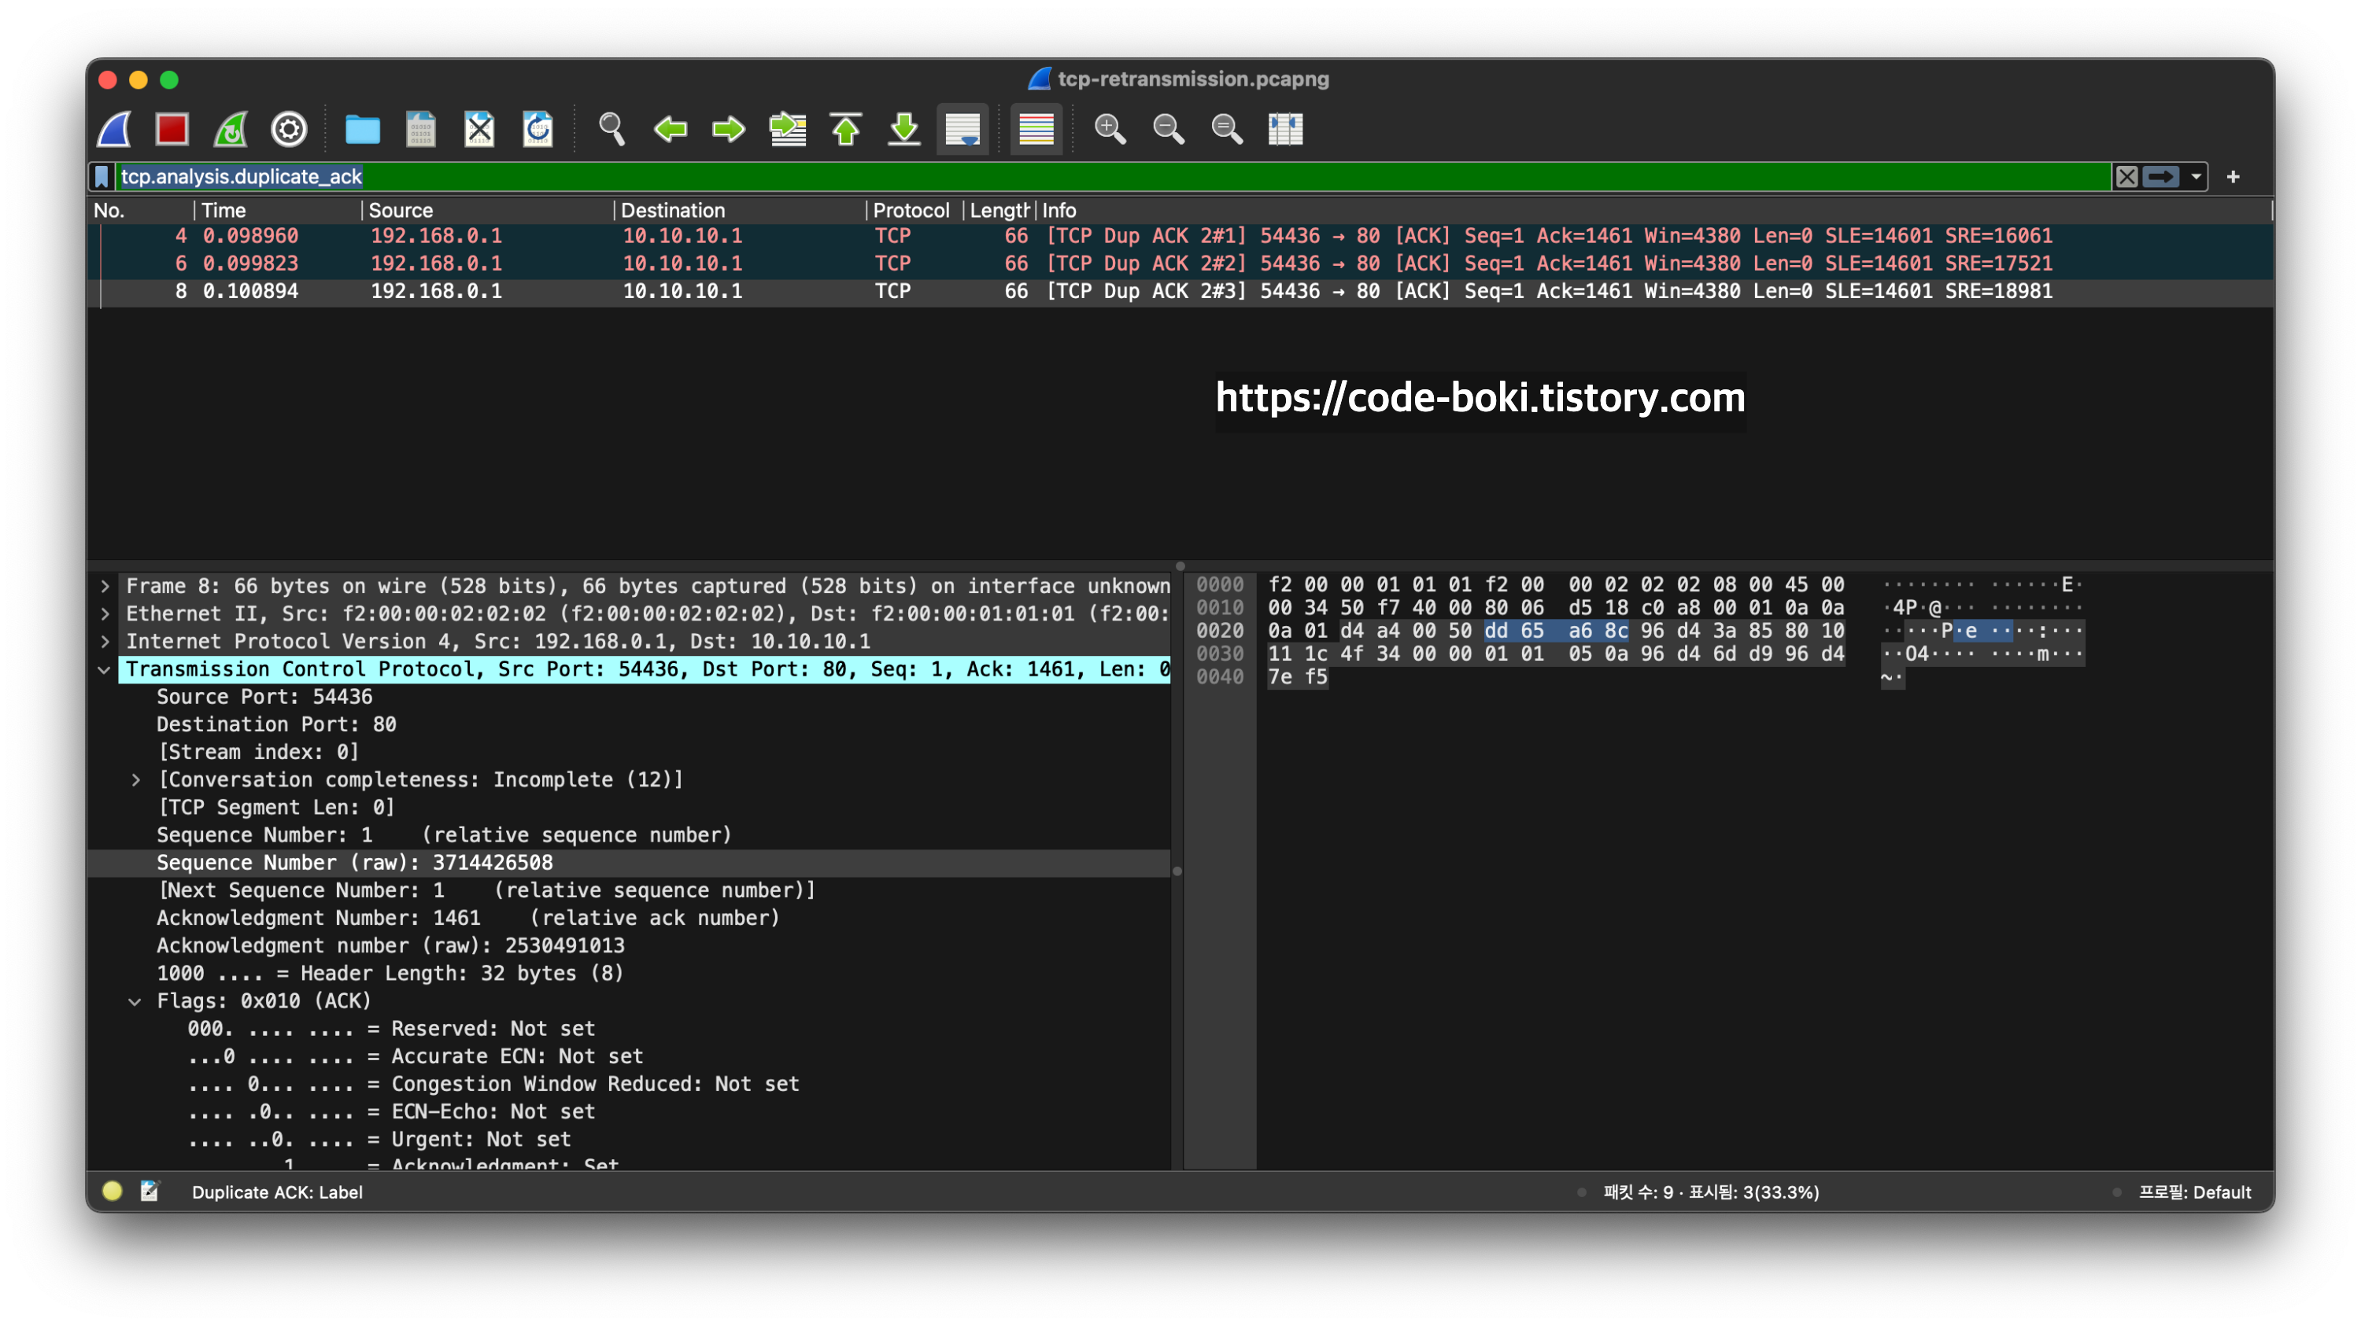Toggle auto-scroll during live capture
Image resolution: width=2361 pixels, height=1326 pixels.
pyautogui.click(x=963, y=129)
